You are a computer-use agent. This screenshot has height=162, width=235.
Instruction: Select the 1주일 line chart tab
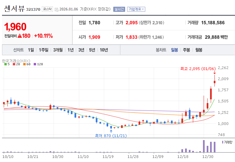pyautogui.click(x=43, y=50)
